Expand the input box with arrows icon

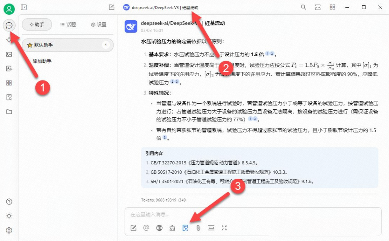(x=224, y=228)
